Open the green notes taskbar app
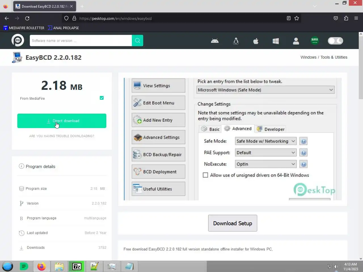This screenshot has height=272, width=363. point(24,266)
